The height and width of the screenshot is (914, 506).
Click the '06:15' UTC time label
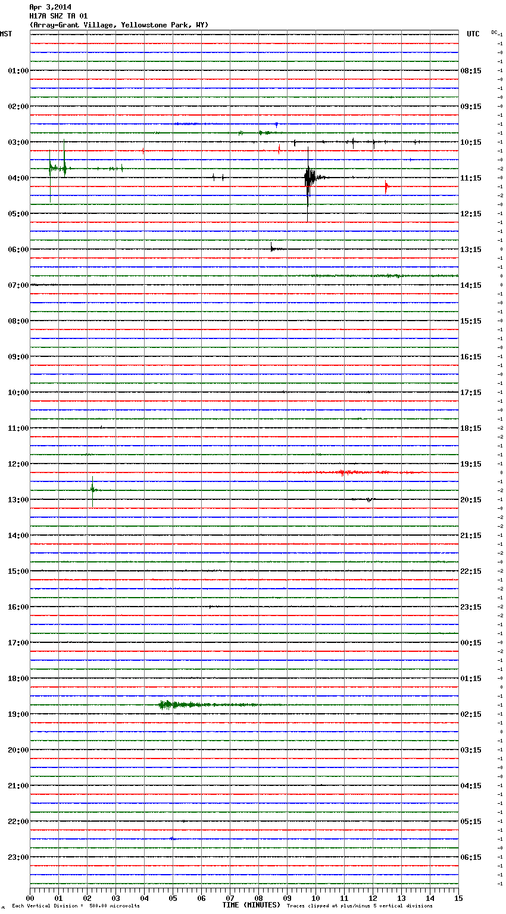471,857
